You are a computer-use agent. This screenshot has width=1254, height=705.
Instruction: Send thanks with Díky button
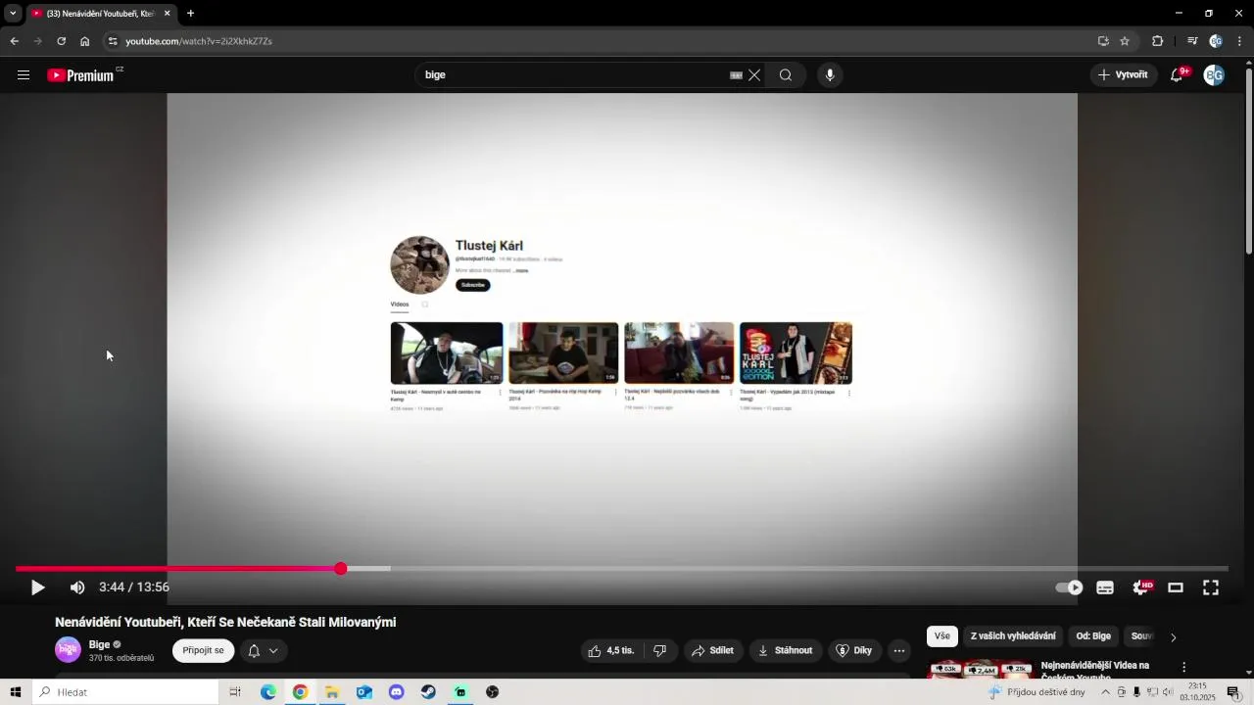pos(852,650)
